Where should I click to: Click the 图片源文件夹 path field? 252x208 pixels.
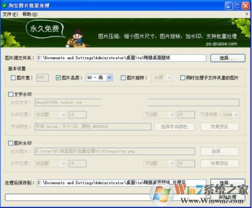click(x=122, y=58)
